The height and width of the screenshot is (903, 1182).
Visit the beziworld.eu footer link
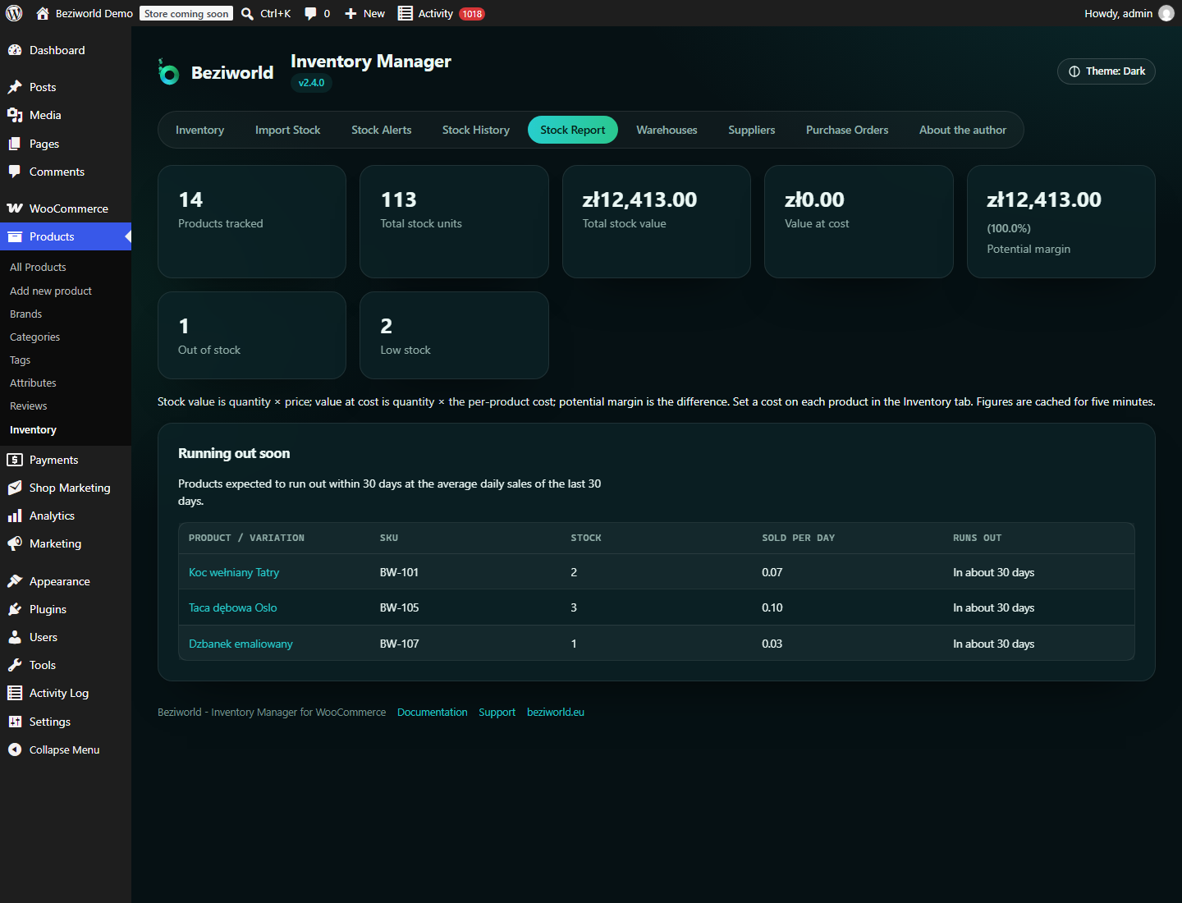[556, 712]
